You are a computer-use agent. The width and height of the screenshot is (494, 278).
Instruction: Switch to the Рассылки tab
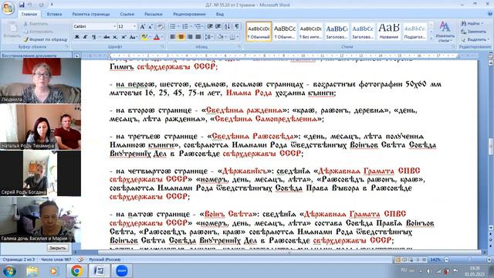click(x=153, y=14)
